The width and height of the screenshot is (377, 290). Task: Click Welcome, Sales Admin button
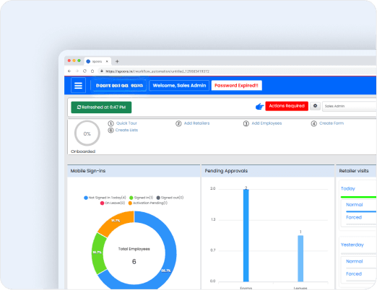pos(179,86)
